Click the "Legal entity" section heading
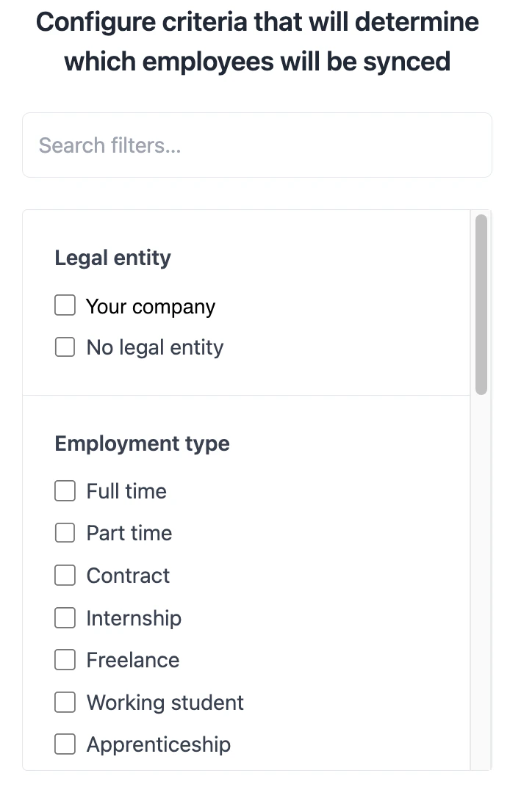Screen dimensions: 510x787 click(x=112, y=258)
